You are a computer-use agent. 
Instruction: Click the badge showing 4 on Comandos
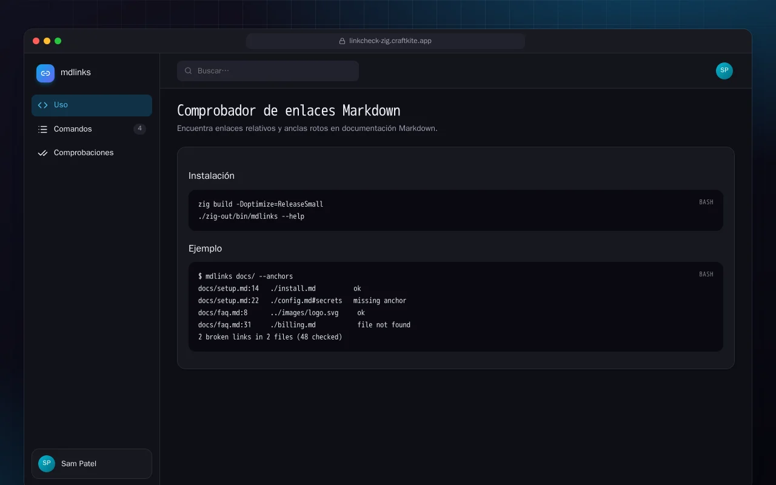click(140, 129)
